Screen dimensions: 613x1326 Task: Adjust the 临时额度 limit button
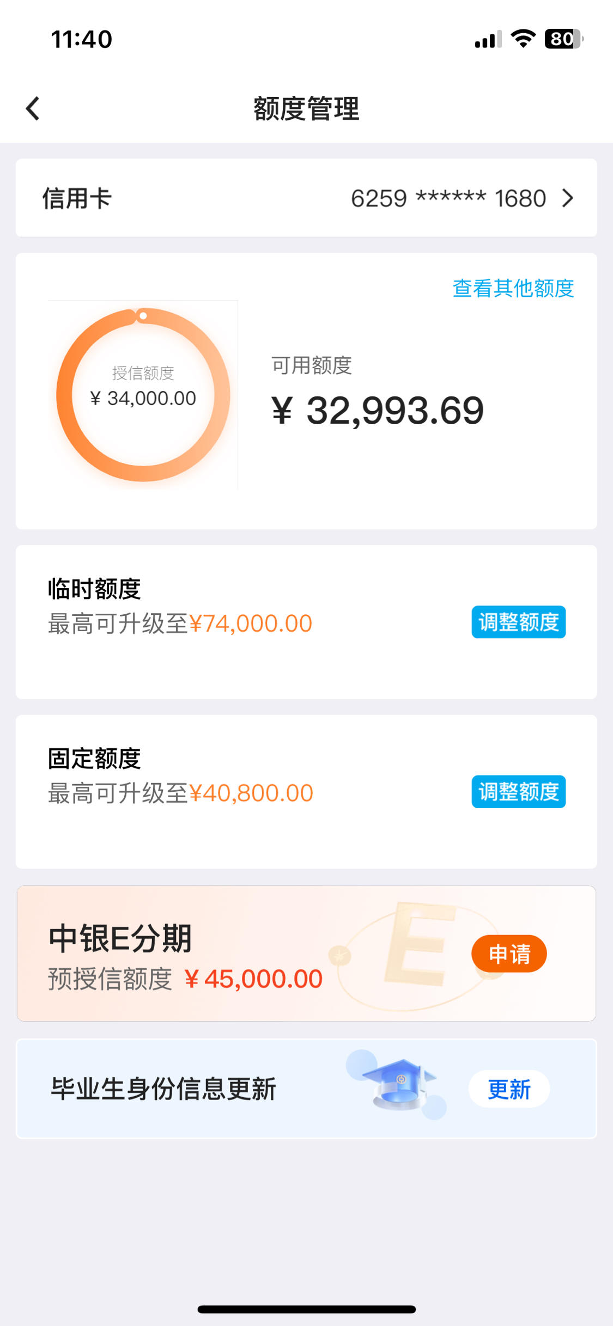point(518,622)
